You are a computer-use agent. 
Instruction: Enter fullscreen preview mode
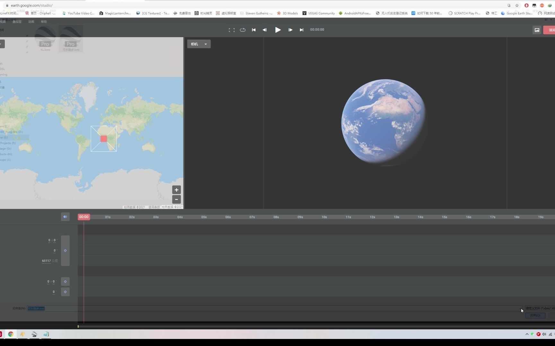point(232,30)
